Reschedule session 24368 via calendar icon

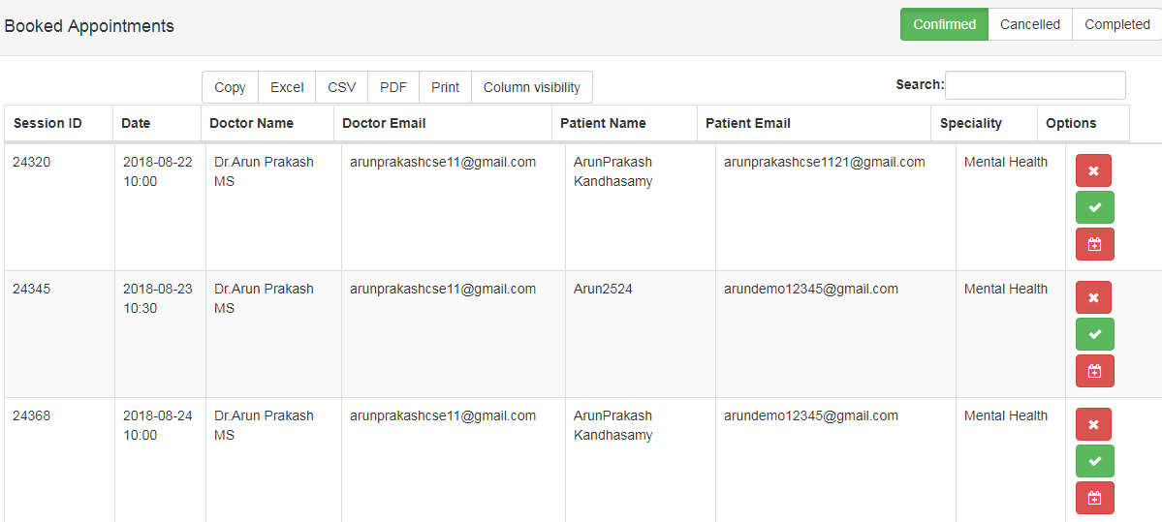pyautogui.click(x=1094, y=498)
